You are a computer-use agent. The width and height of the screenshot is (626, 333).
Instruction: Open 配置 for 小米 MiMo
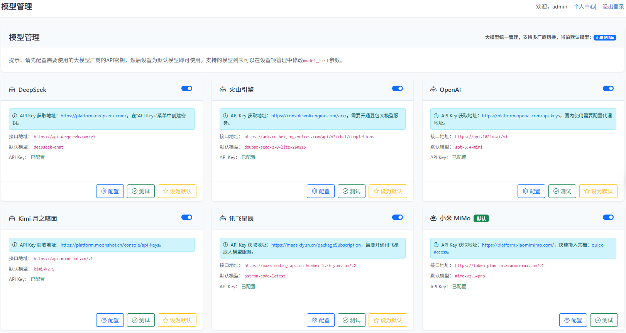coord(573,320)
